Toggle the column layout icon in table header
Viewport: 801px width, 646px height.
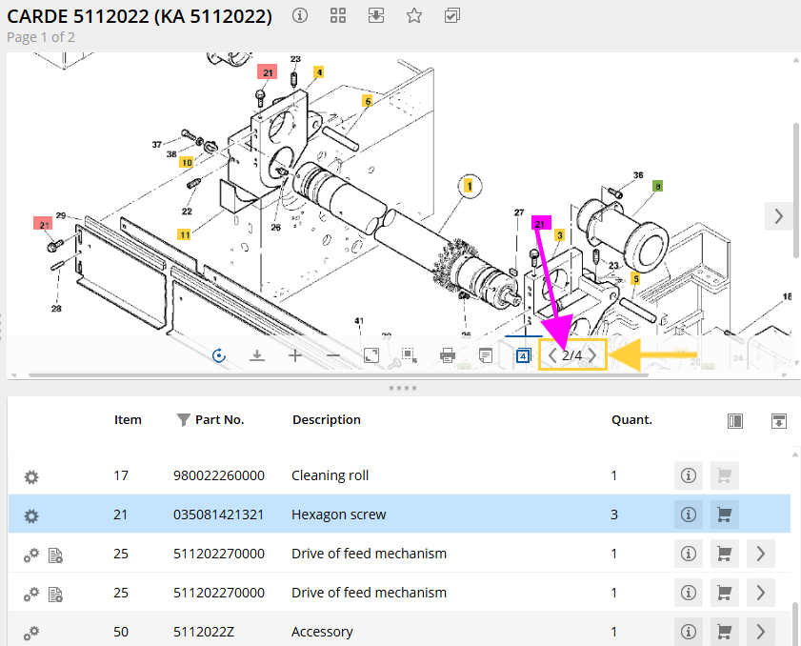735,420
